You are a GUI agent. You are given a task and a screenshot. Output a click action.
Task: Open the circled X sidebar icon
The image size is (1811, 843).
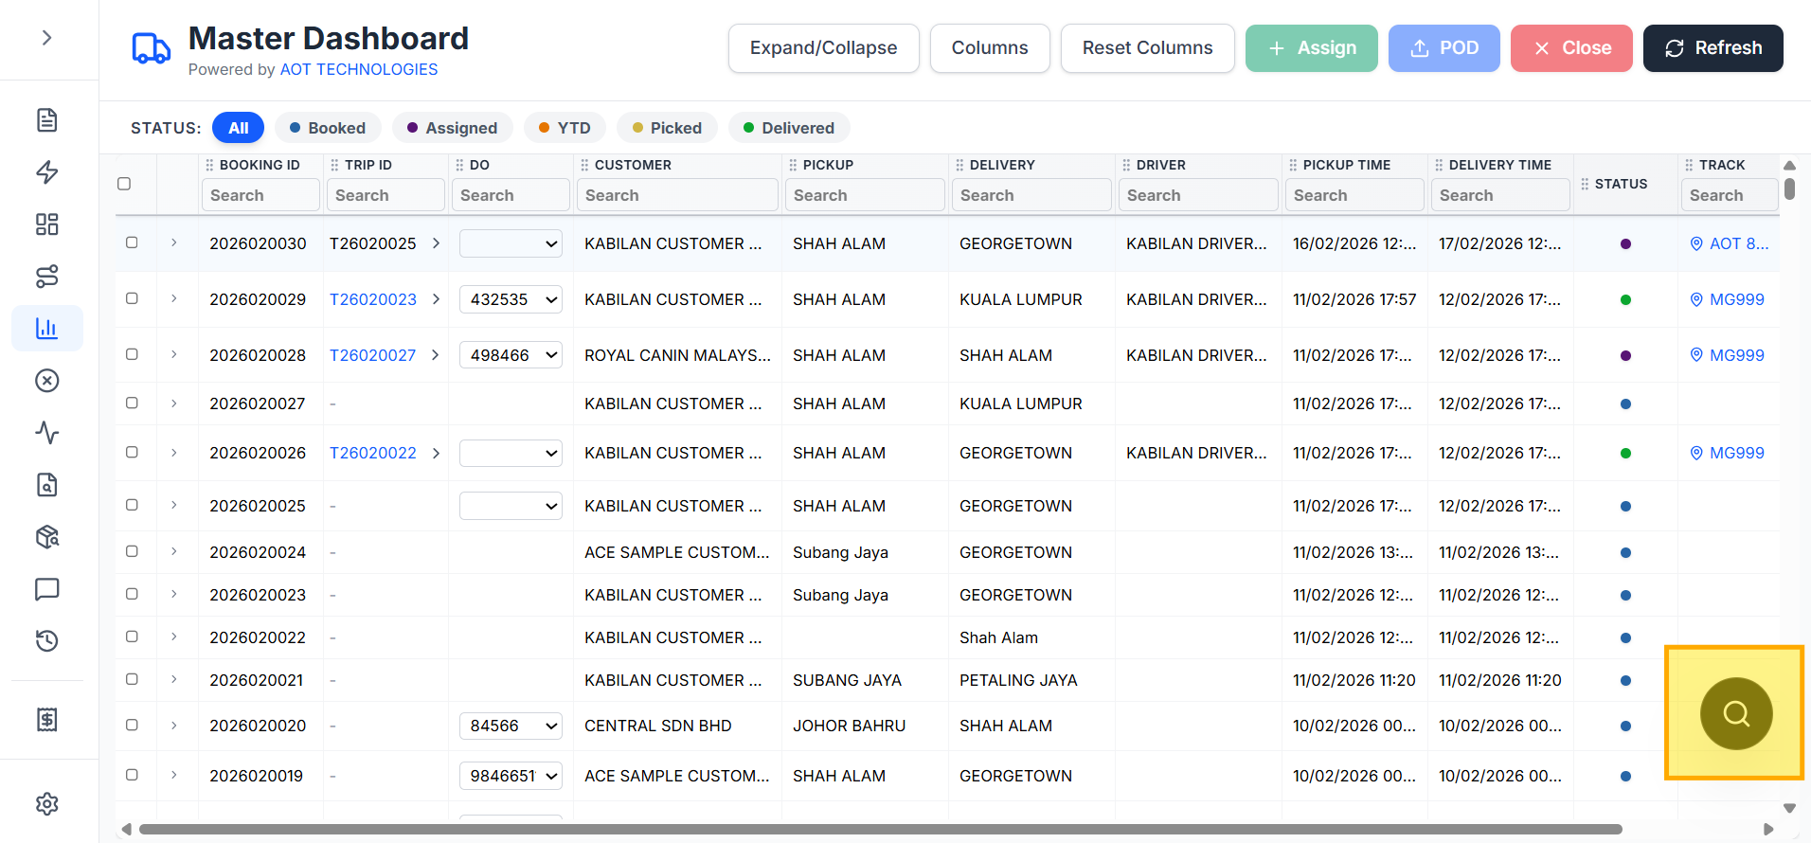tap(46, 381)
